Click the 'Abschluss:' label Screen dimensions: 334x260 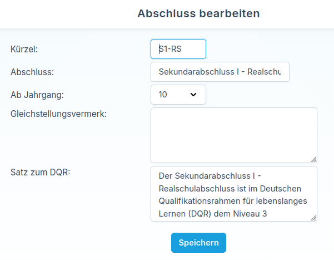coord(32,72)
